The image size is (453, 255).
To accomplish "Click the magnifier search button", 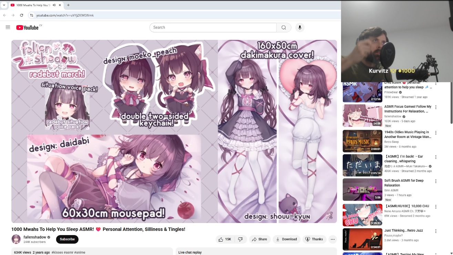I will click(x=284, y=28).
